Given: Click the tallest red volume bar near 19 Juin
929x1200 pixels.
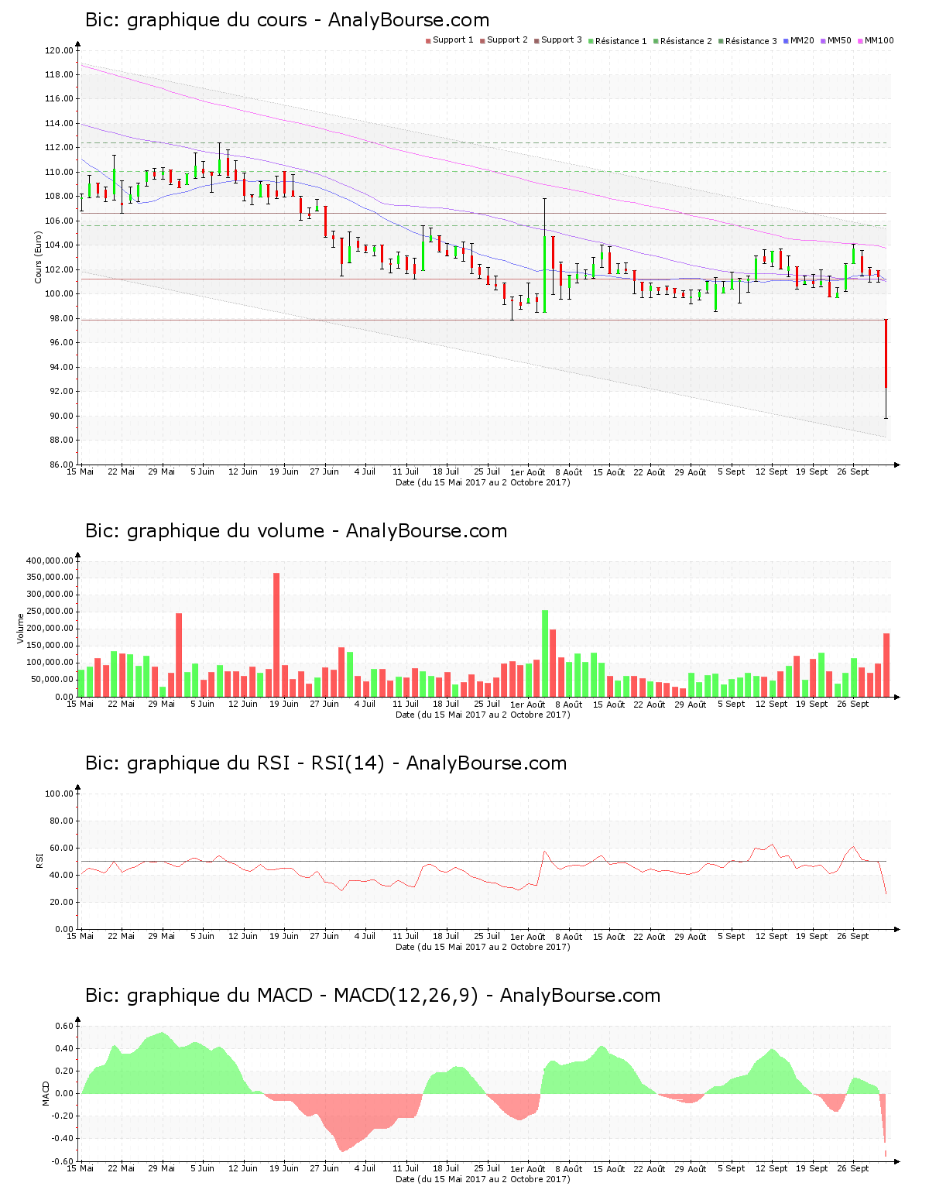Looking at the screenshot, I should coord(276,635).
